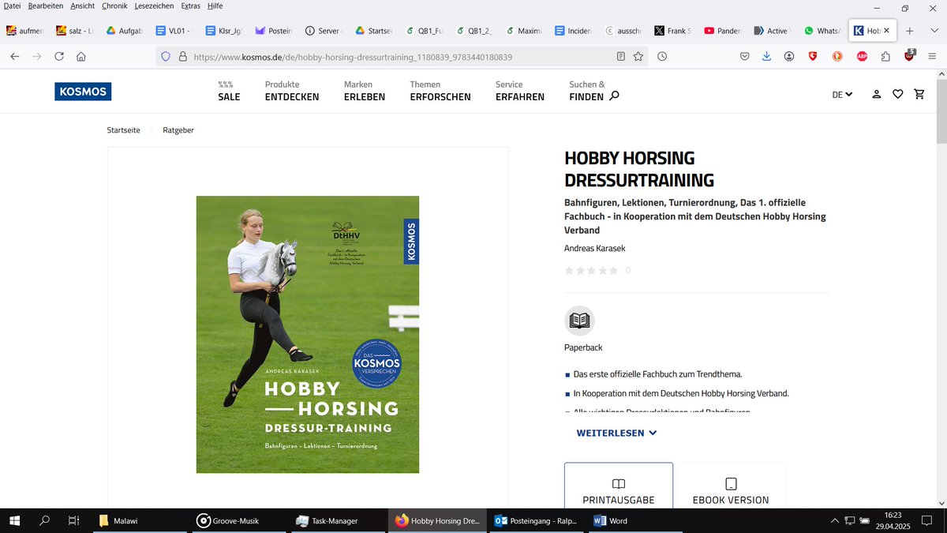Switch to the Server tab

pos(323,31)
